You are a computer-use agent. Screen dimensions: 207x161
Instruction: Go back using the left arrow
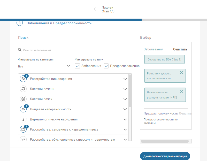(95, 10)
